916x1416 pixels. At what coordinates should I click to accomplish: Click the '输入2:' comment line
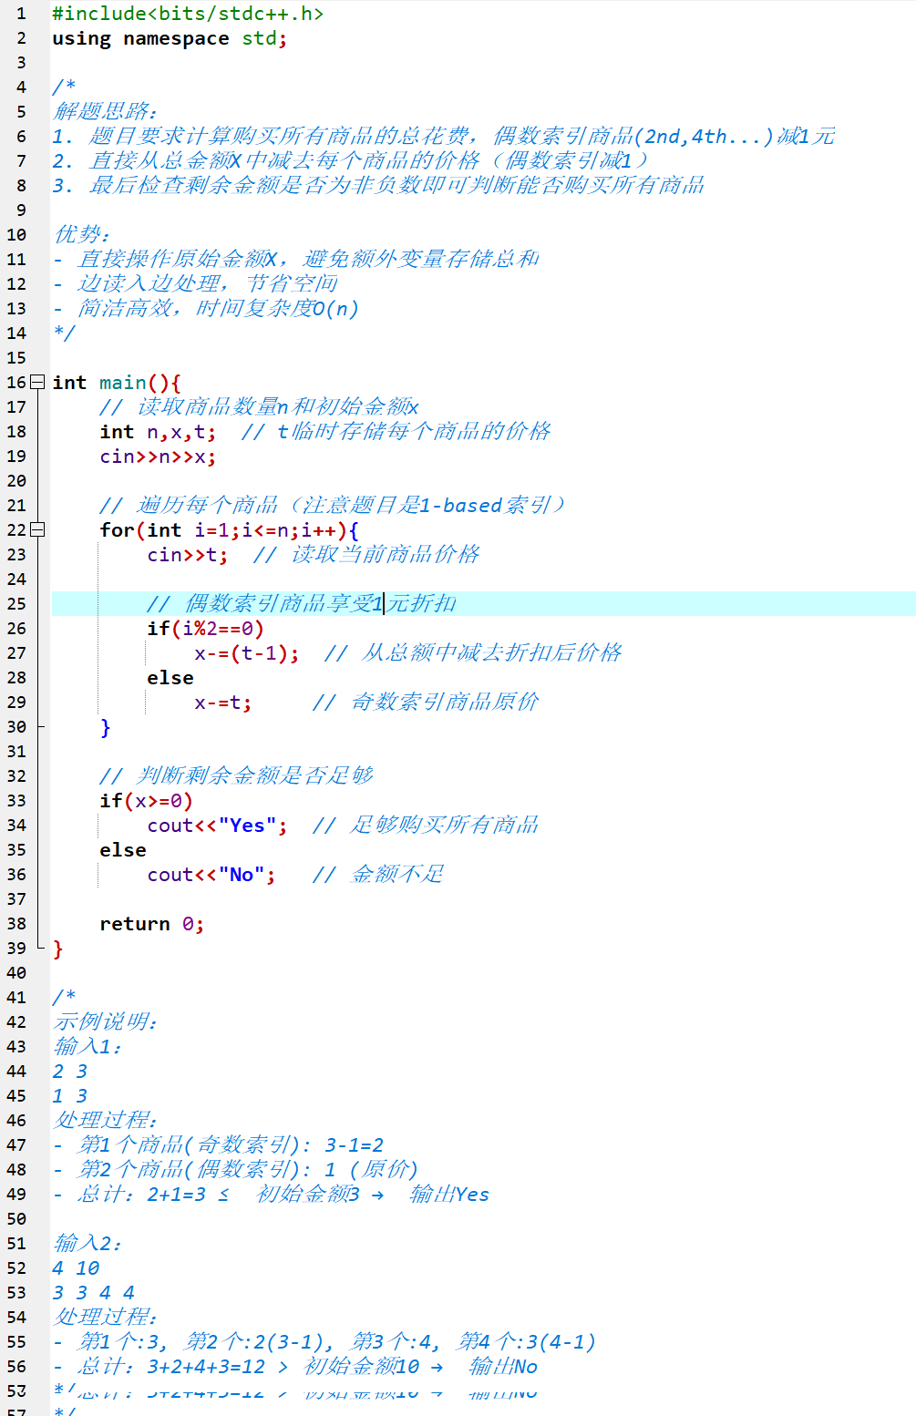pyautogui.click(x=87, y=1243)
